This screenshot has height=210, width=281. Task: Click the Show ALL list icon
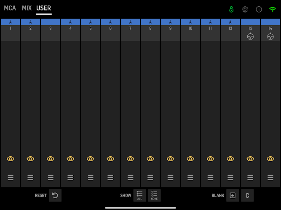click(139, 195)
